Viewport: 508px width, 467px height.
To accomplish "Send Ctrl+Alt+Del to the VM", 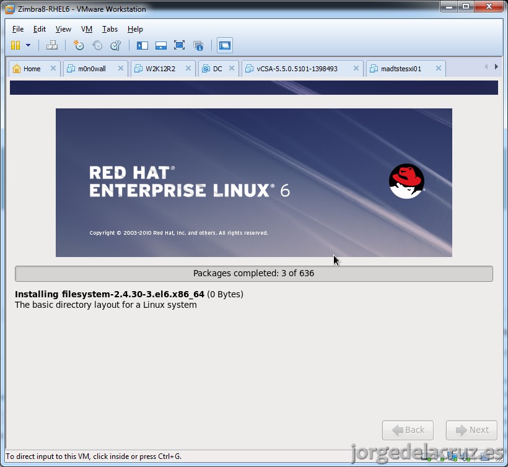I will 52,45.
